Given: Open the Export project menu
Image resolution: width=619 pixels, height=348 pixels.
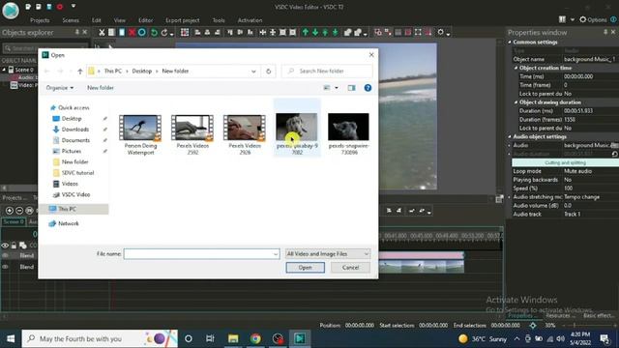Looking at the screenshot, I should [183, 20].
